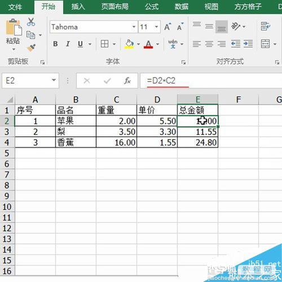The image size is (282, 282).
Task: Cancel formula entry with X
Action: click(87, 81)
